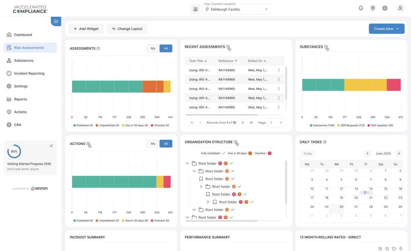Click the Add Widget button
Screen dimensions: 411x251
point(86,29)
